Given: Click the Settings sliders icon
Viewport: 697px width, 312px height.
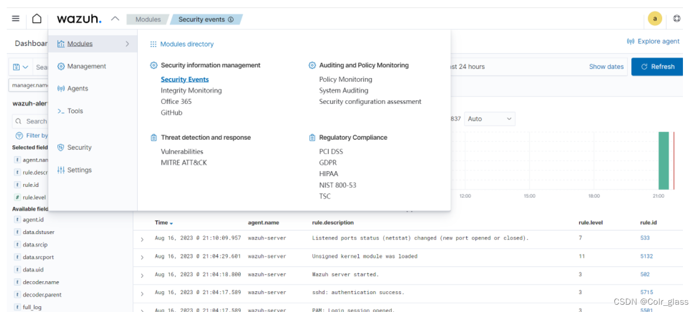Looking at the screenshot, I should (61, 170).
